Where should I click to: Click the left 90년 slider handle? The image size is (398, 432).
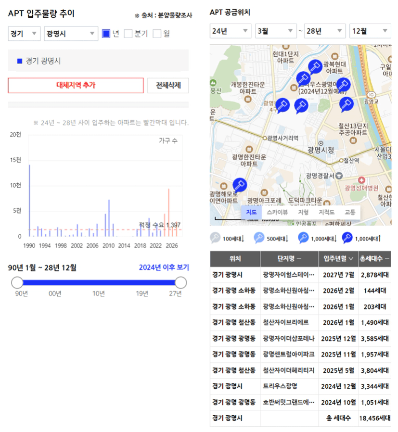17,283
